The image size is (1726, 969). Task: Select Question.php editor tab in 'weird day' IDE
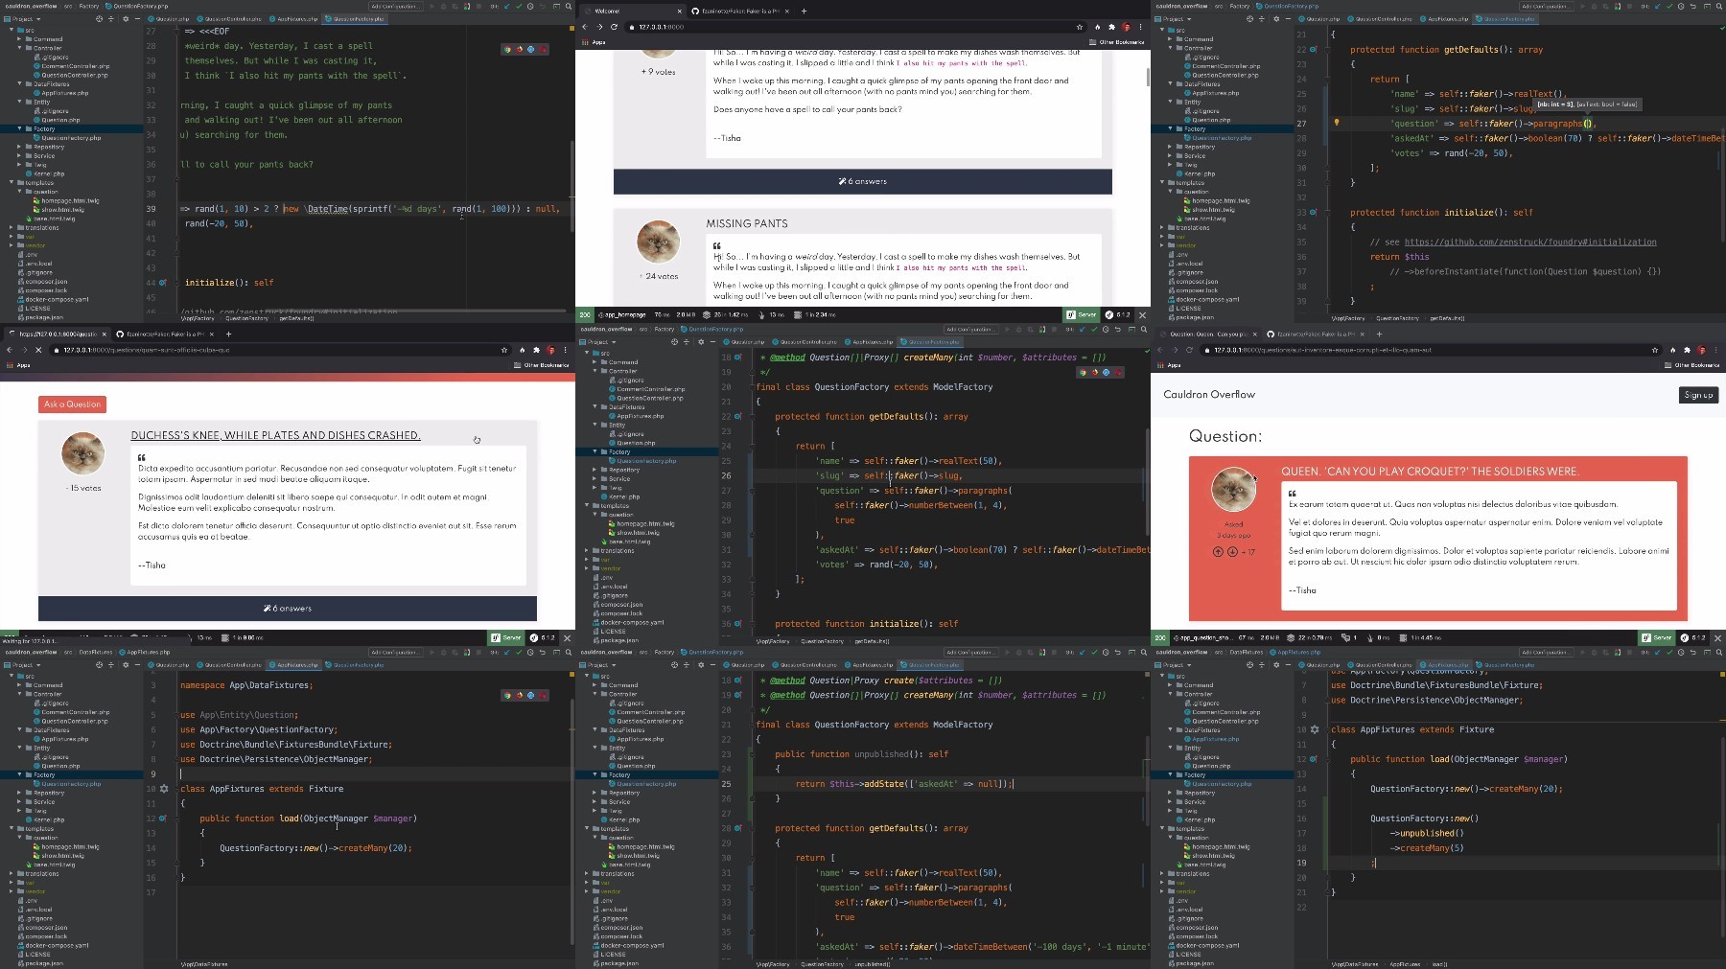coord(170,18)
